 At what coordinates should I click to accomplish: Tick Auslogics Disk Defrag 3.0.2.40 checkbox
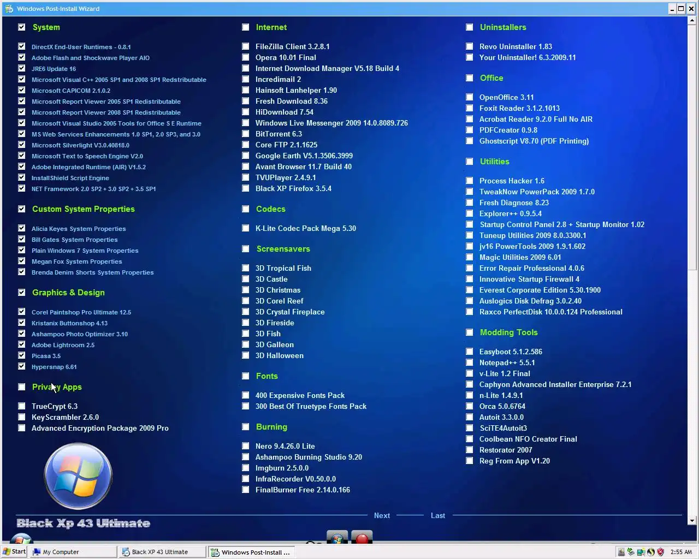[469, 301]
